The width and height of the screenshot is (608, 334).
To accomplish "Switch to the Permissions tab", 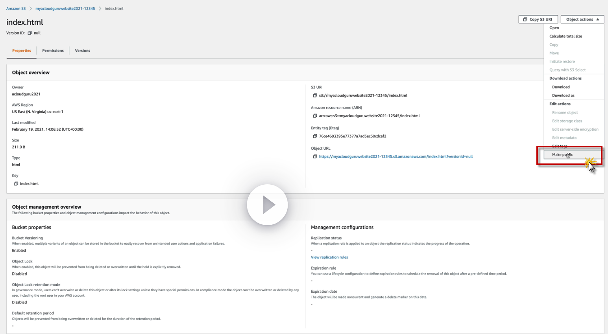I will [53, 51].
